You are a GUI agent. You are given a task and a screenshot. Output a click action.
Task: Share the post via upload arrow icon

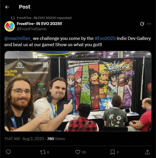pos(147,152)
